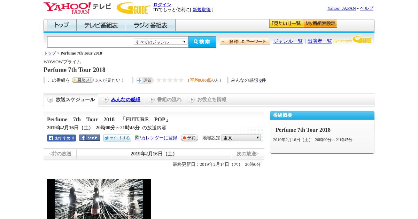Image resolution: width=418 pixels, height=219 pixels.
Task: Click the 2019年2月16日（土） date header
Action: [x=154, y=154]
